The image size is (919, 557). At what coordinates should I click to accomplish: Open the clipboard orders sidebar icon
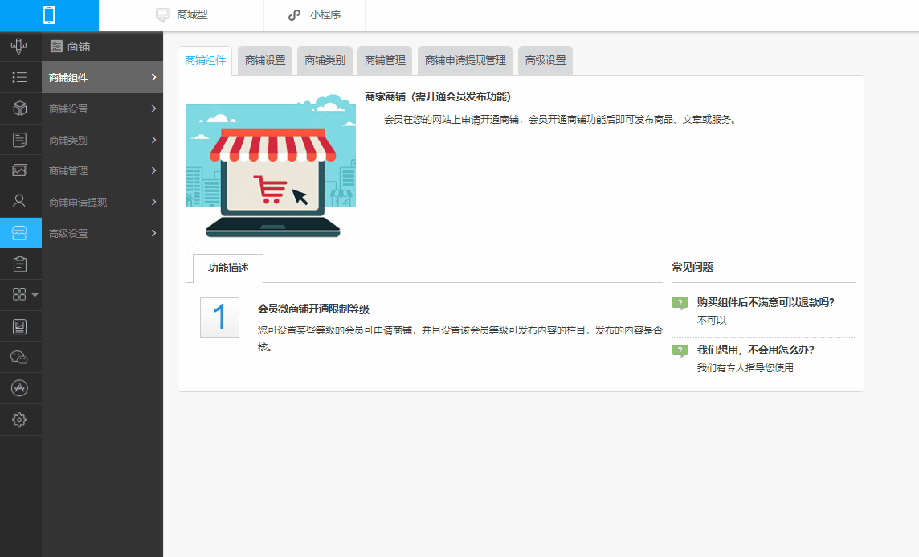click(x=19, y=264)
